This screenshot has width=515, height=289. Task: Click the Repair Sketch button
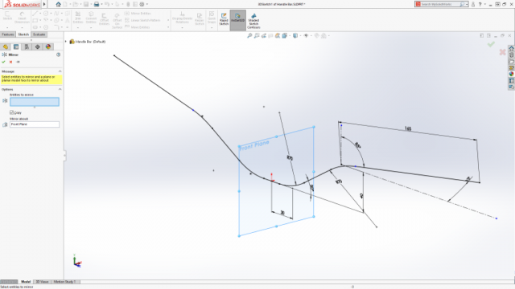pos(200,19)
